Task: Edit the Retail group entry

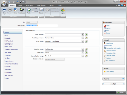Action: pyautogui.click(x=86, y=41)
